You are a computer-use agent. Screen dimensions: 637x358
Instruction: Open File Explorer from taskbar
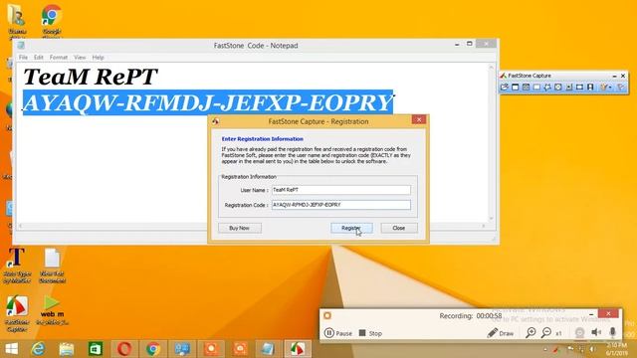(67, 349)
